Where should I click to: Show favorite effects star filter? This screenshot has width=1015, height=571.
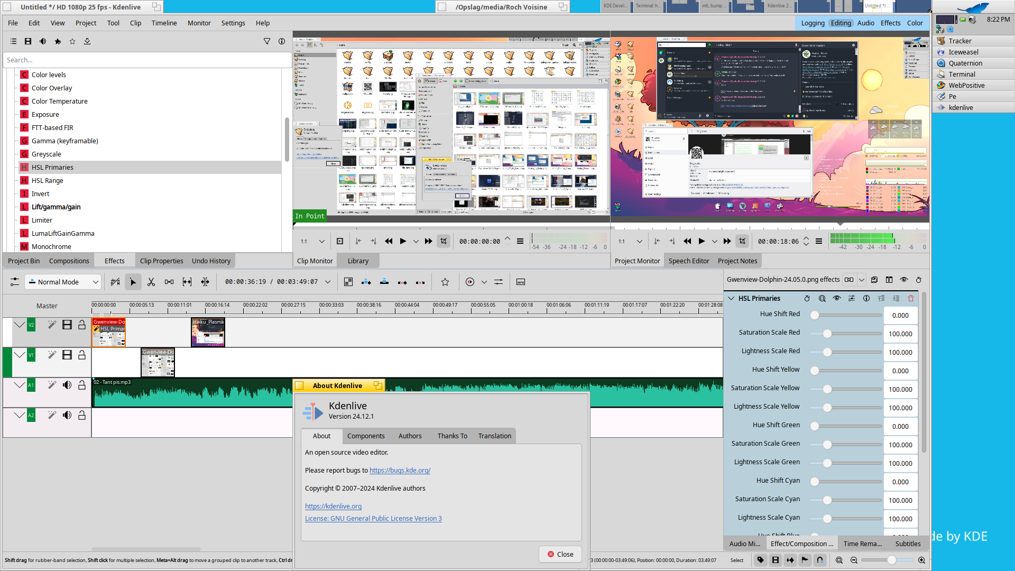(72, 41)
